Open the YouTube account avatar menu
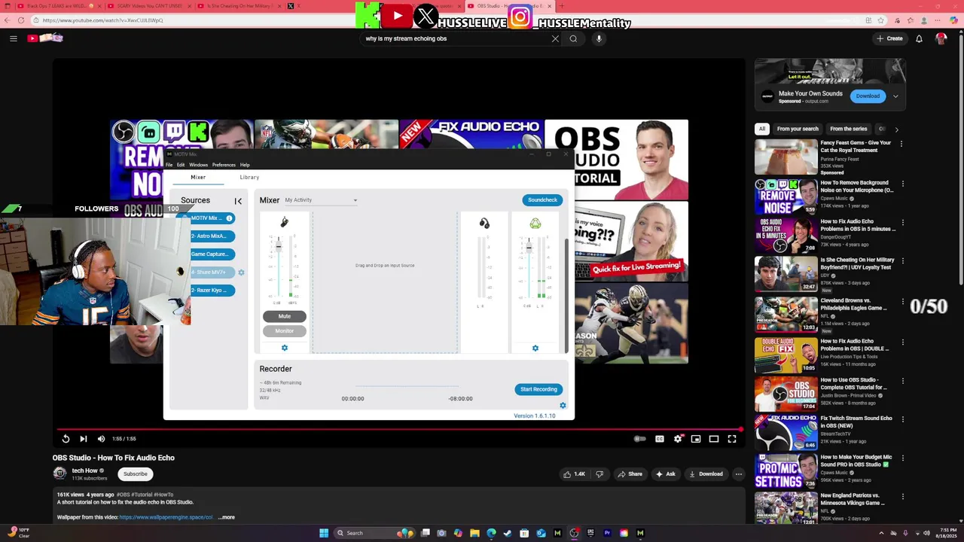964x542 pixels. [941, 38]
